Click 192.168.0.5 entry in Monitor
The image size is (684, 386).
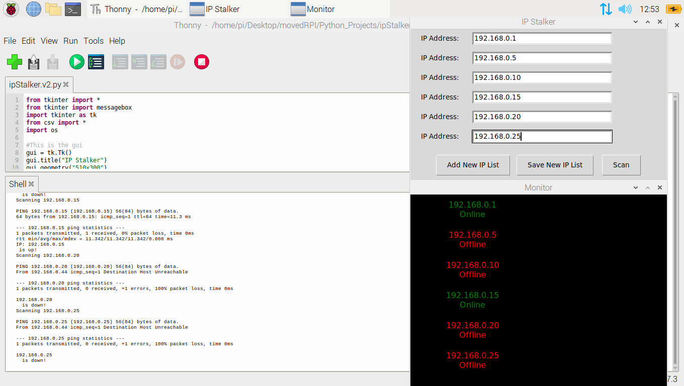click(472, 240)
